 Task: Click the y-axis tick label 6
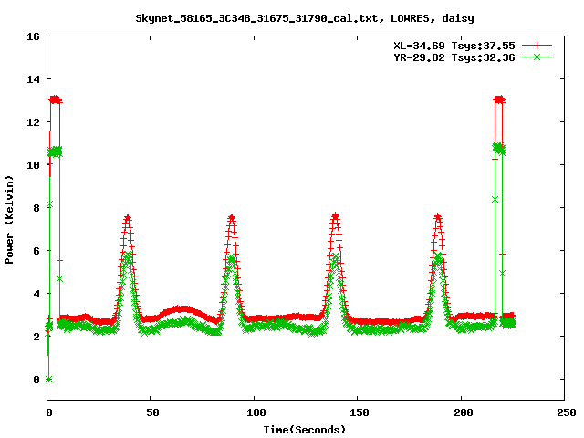pyautogui.click(x=36, y=251)
